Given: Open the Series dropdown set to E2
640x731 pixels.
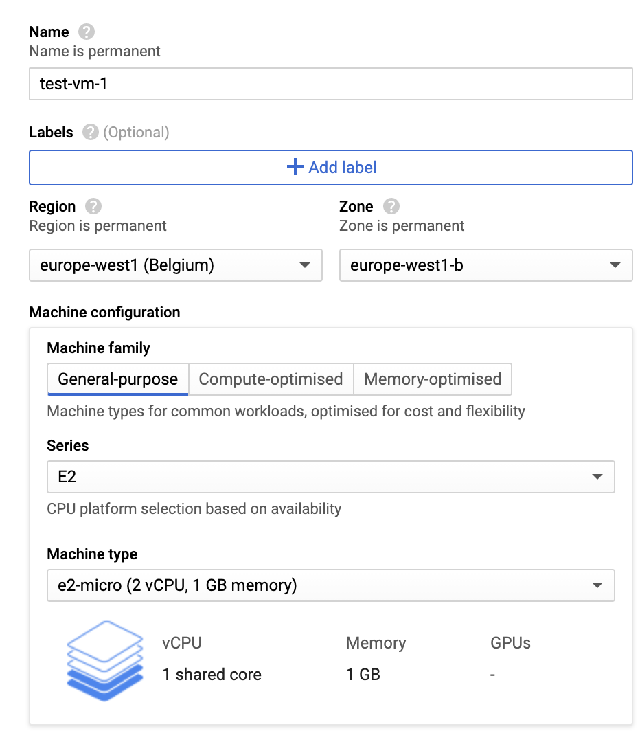Looking at the screenshot, I should click(x=330, y=477).
